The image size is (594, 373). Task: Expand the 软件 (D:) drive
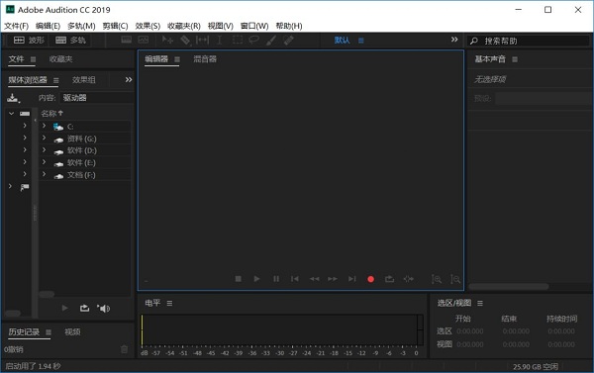[x=44, y=149]
